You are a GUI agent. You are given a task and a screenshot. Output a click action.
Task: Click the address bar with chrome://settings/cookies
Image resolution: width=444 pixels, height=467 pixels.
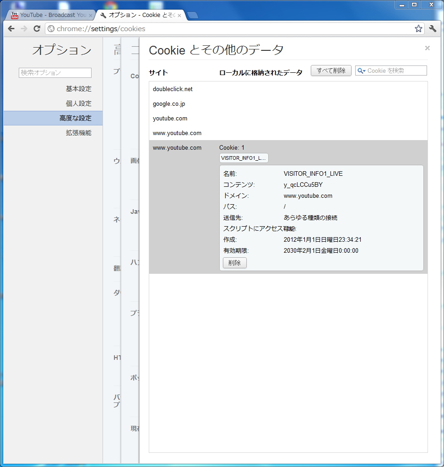pyautogui.click(x=229, y=28)
